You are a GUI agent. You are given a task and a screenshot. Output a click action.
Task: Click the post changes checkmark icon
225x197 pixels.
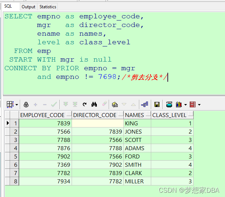coord(54,104)
